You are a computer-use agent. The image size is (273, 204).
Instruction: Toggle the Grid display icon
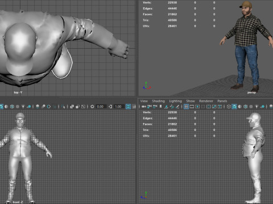coord(186,107)
